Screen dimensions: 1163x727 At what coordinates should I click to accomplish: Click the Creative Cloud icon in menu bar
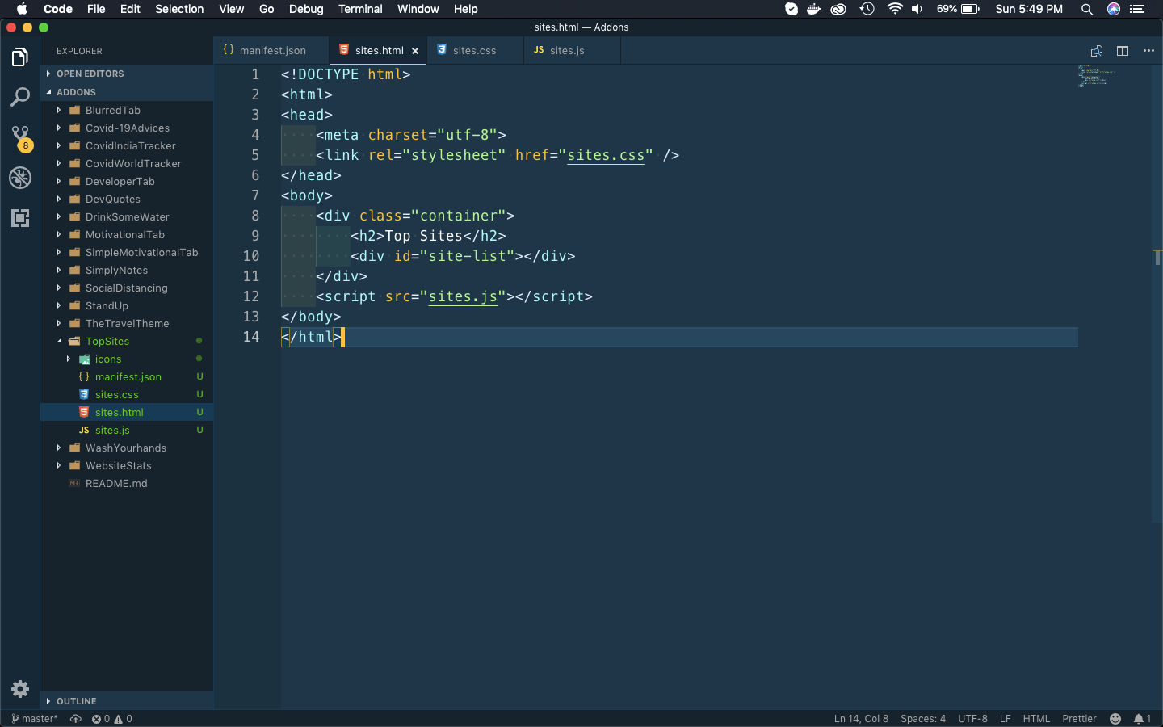(x=839, y=9)
